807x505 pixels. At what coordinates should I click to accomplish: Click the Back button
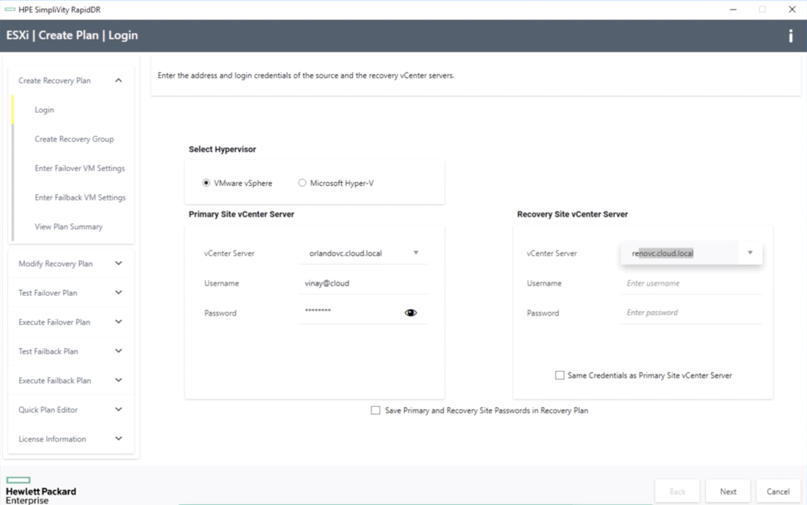(x=677, y=492)
